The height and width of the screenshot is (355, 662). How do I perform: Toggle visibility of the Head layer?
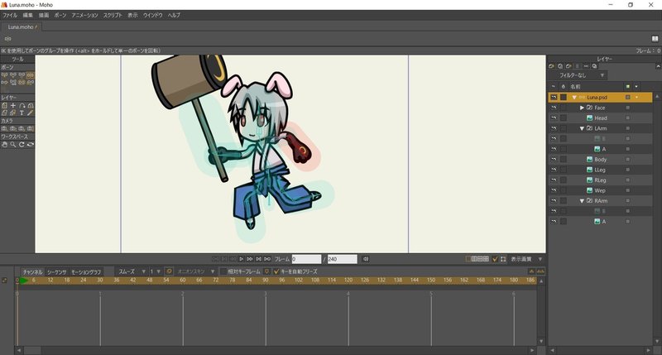pos(554,118)
